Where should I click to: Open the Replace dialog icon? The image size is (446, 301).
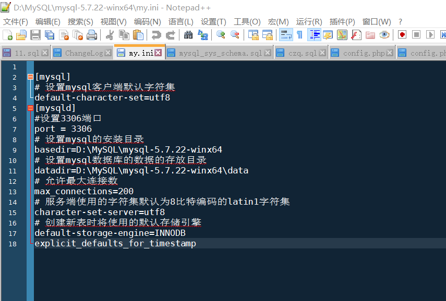203,35
